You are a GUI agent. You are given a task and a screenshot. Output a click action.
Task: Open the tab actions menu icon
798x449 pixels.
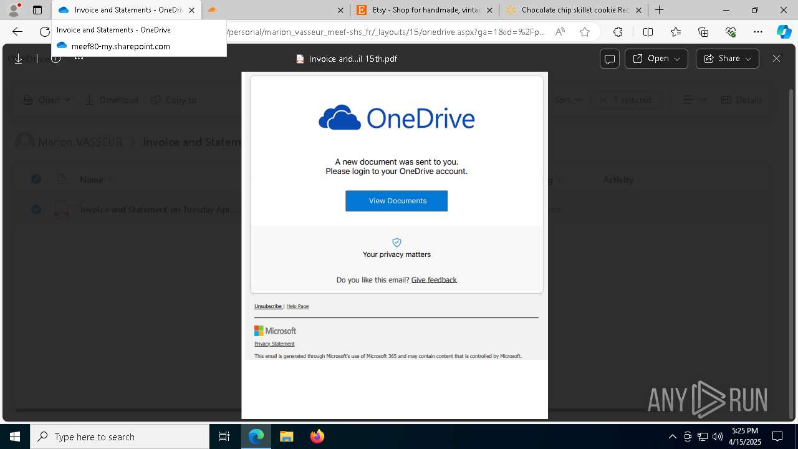[37, 10]
